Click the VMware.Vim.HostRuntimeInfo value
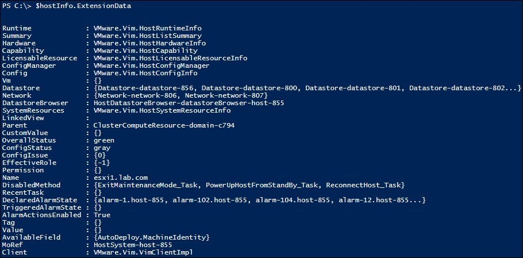The width and height of the screenshot is (523, 258). pos(148,28)
